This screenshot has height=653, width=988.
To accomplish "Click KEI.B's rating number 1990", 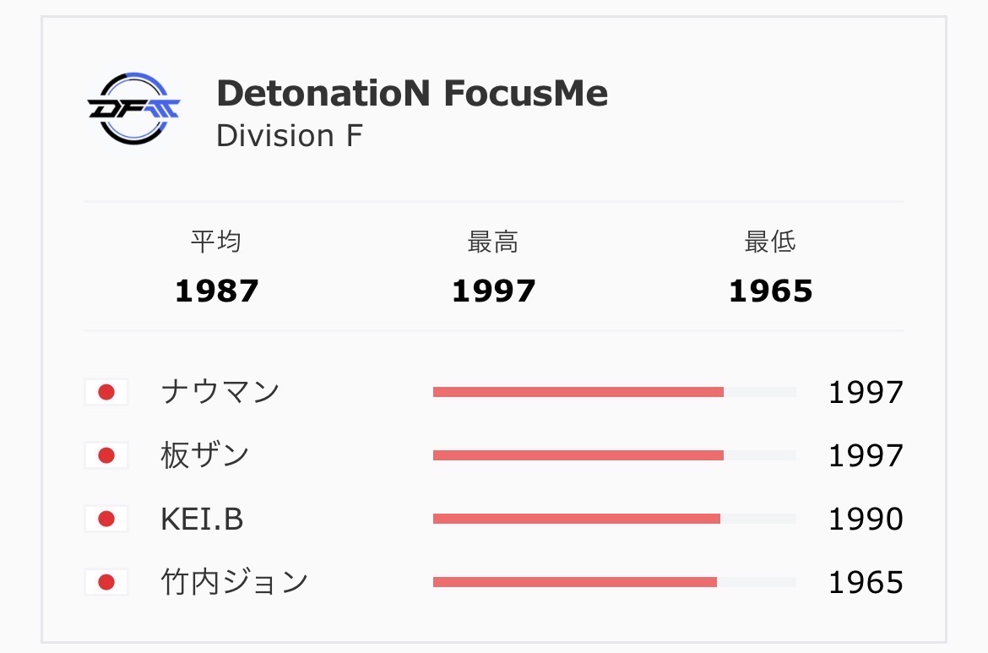I will (866, 520).
